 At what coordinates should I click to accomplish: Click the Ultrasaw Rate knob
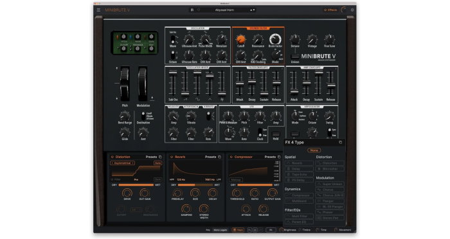click(189, 55)
